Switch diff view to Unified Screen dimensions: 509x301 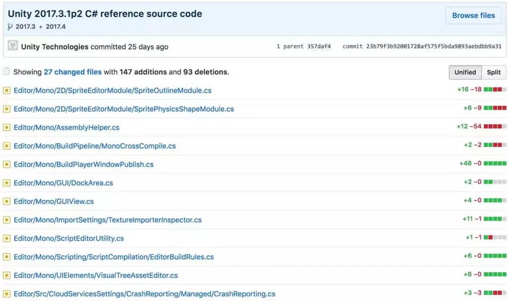465,72
